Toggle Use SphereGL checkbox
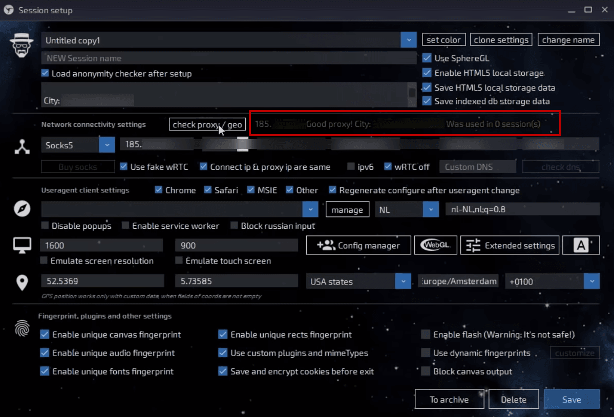Screen dimensions: 614x417 pyautogui.click(x=427, y=58)
